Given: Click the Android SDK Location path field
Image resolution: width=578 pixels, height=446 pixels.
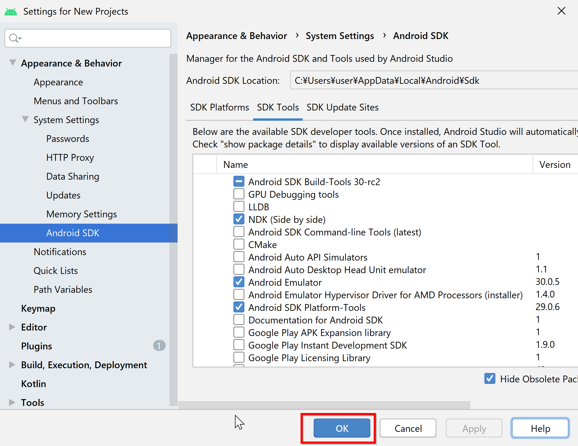Looking at the screenshot, I should tap(434, 80).
